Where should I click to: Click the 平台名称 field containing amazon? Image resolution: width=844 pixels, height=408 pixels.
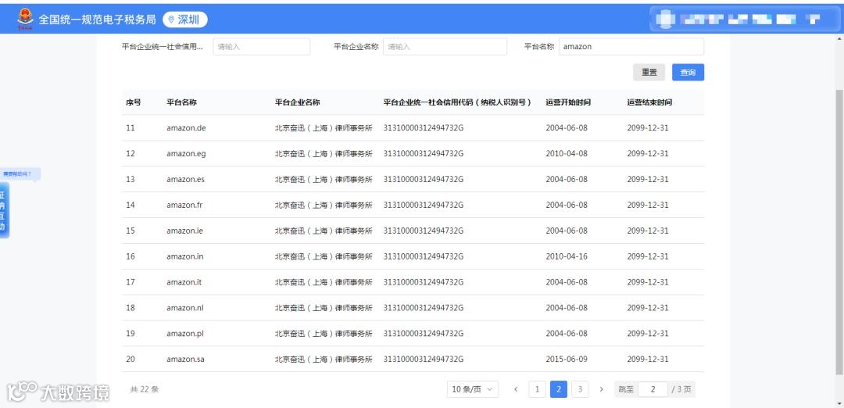pyautogui.click(x=631, y=47)
